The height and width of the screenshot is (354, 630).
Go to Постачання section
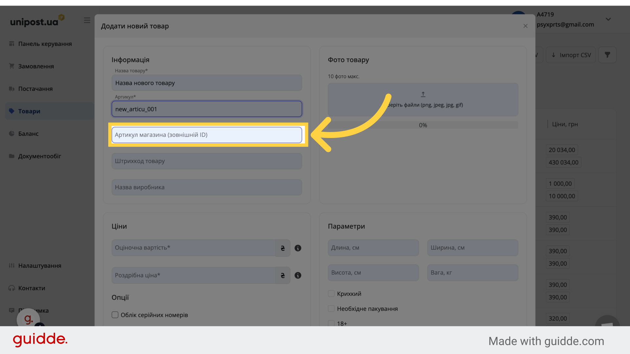[35, 89]
